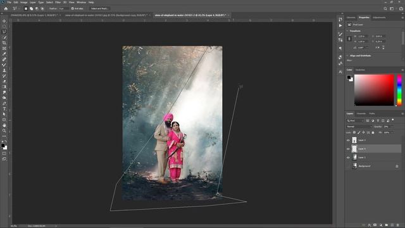
Task: Open the Search icon at top right
Action: pos(385,8)
